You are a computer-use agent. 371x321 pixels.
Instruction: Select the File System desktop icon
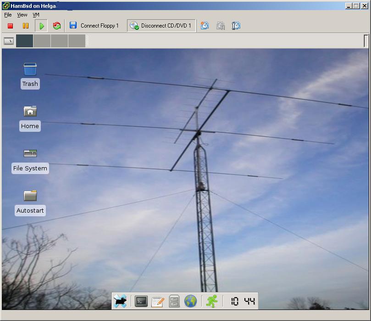pos(30,154)
